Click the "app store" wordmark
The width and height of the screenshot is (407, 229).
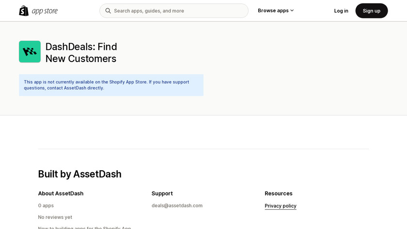[x=45, y=11]
